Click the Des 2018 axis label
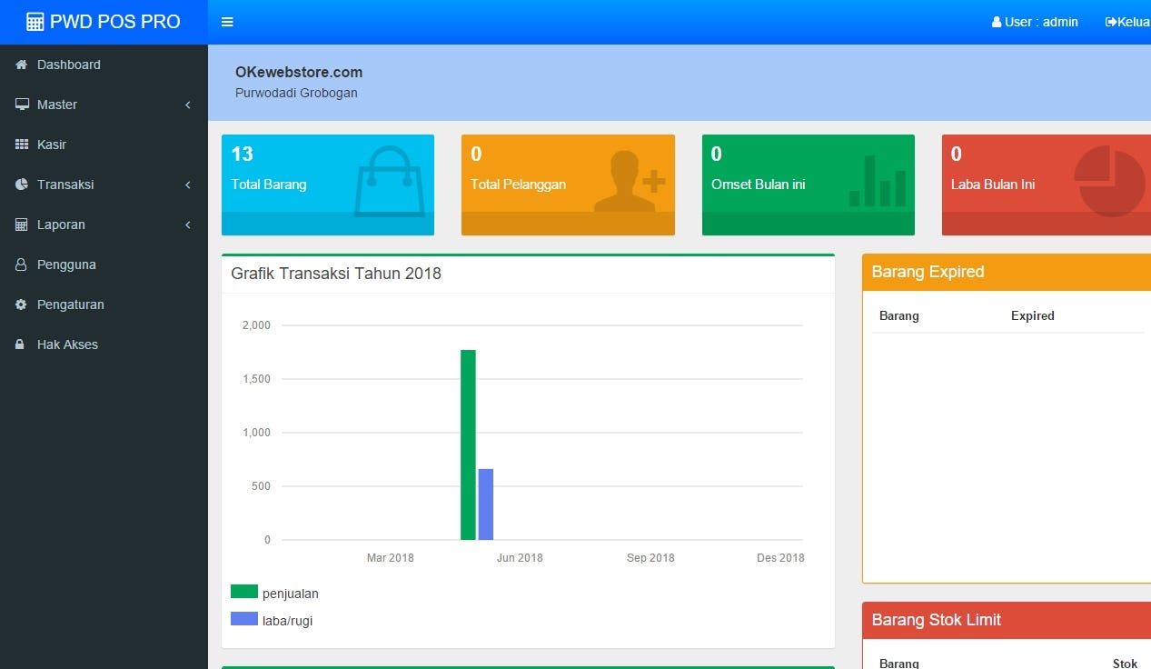 pos(780,557)
